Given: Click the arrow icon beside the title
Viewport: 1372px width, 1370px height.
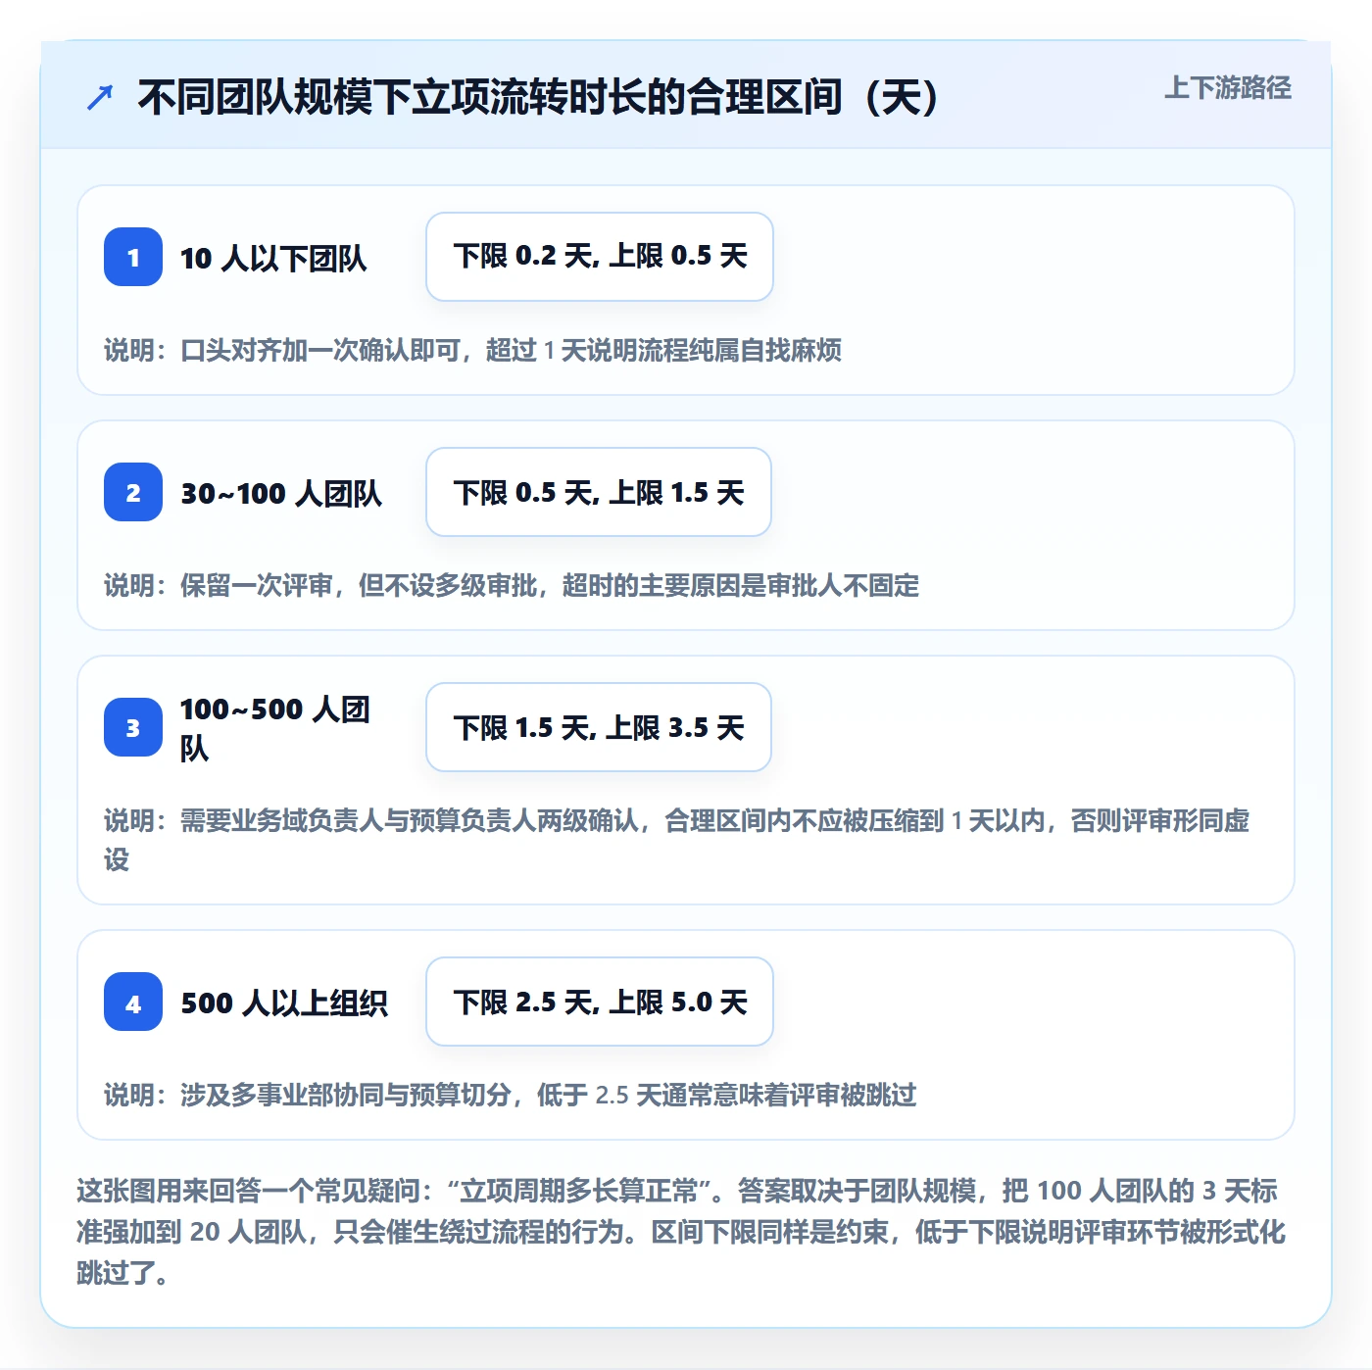Looking at the screenshot, I should [100, 97].
